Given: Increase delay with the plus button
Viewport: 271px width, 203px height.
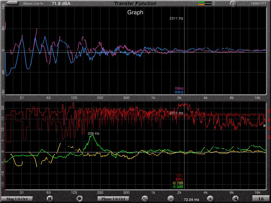Looking at the screenshot, I should point(210,199).
